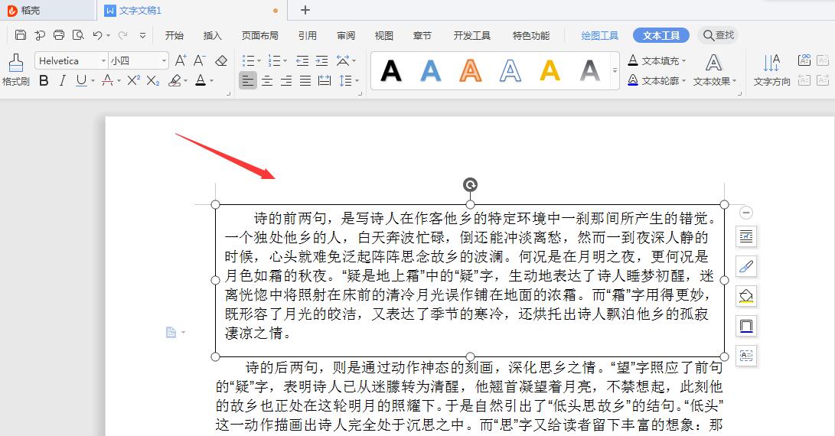Viewport: 835px width, 436px height.
Task: Open the Helvetica font name dropdown
Action: [x=103, y=60]
